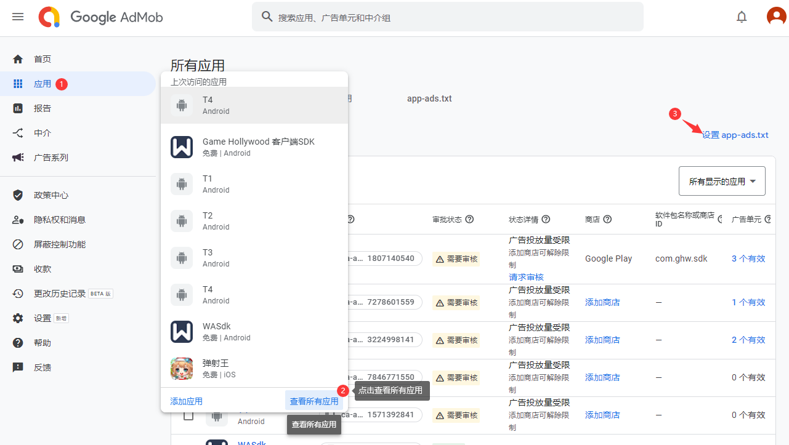Click the 添加应用 link
The width and height of the screenshot is (789, 445).
[186, 401]
